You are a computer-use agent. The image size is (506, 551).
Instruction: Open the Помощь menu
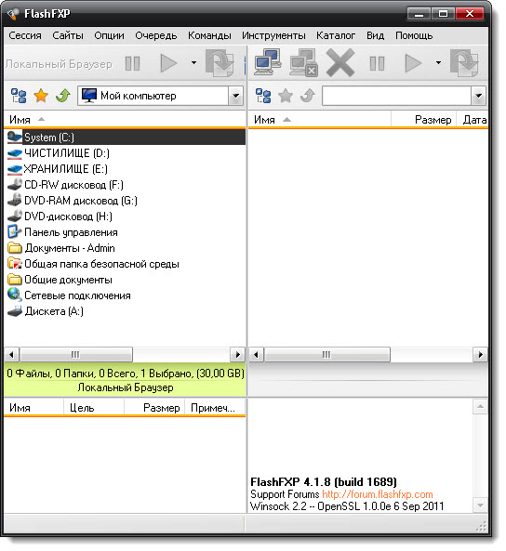point(414,35)
